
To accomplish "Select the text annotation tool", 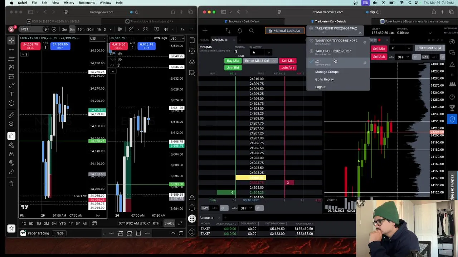I will (11, 94).
